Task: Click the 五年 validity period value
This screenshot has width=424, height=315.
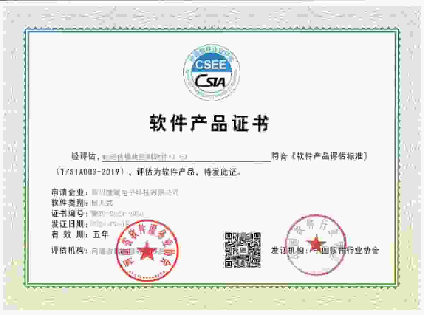Action: coord(100,234)
